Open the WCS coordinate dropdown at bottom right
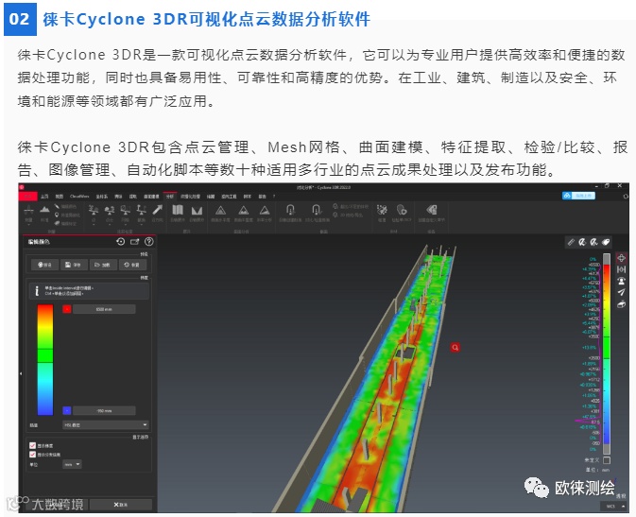Image resolution: width=636 pixels, height=517 pixels. 613,507
